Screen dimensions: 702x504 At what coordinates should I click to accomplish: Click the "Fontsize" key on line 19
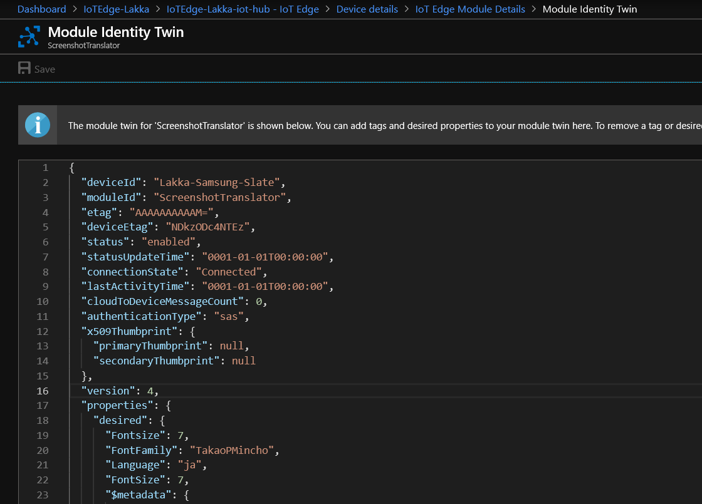(135, 436)
